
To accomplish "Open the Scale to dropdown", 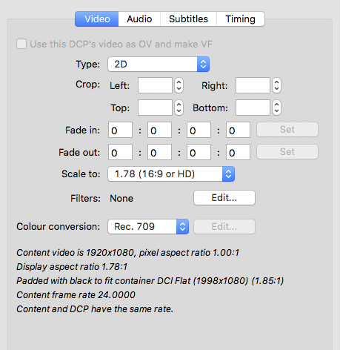I will [x=171, y=174].
